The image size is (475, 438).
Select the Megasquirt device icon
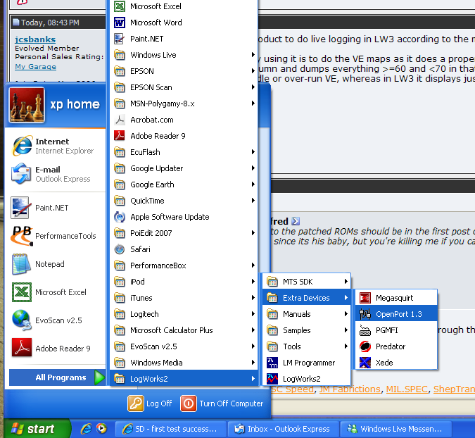[x=365, y=298]
